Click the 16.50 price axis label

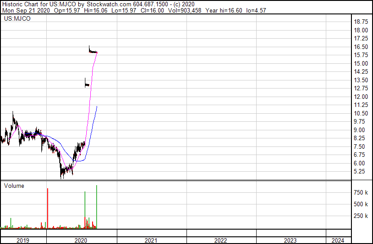(361, 47)
